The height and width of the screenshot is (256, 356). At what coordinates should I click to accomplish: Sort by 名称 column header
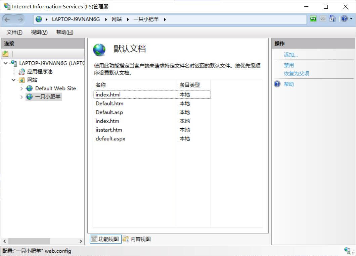pos(135,85)
